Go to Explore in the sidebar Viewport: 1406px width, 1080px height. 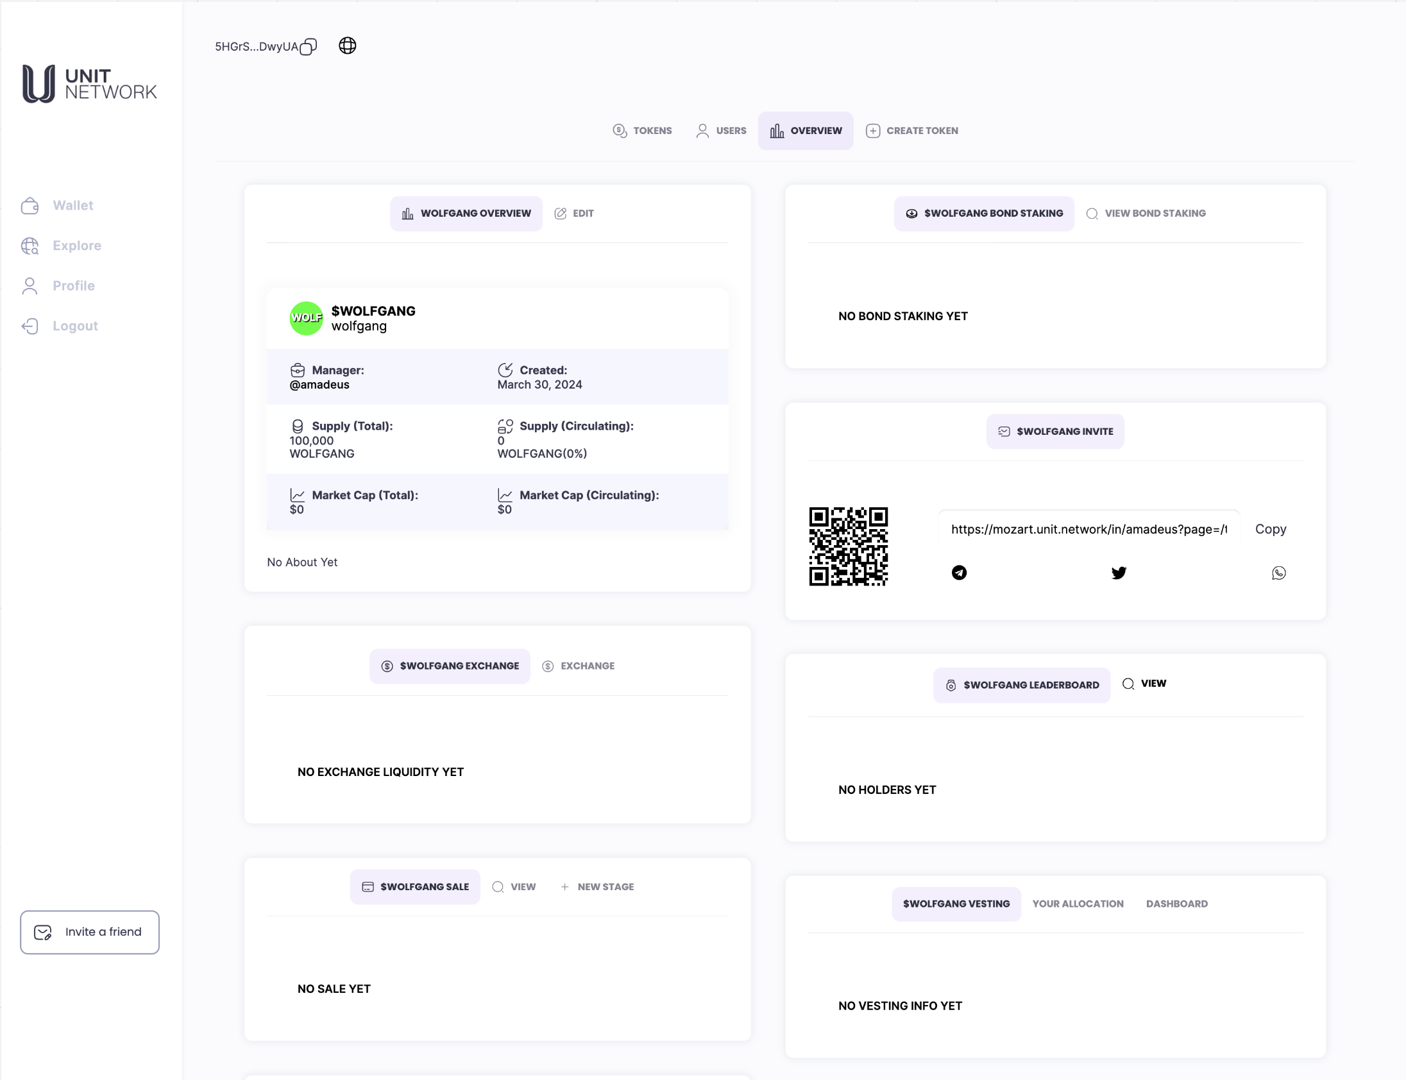(76, 246)
